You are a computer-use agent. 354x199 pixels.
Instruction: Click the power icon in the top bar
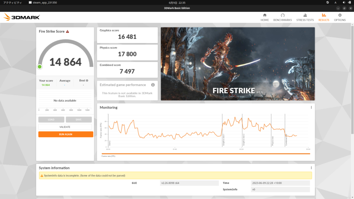(x=350, y=2)
